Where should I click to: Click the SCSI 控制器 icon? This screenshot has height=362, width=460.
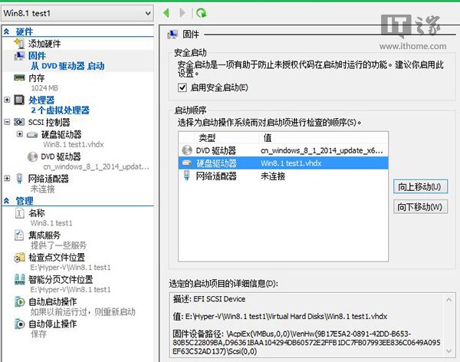[x=19, y=122]
